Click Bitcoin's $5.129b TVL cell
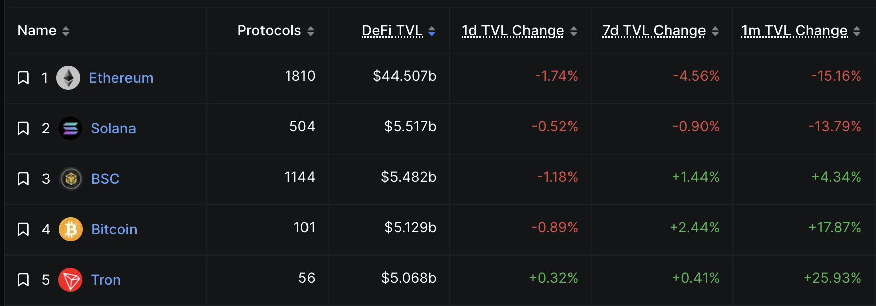The image size is (876, 306). pos(410,227)
